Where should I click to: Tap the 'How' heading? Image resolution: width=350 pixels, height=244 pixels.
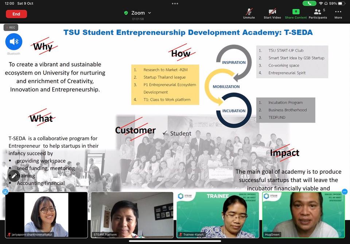180,54
